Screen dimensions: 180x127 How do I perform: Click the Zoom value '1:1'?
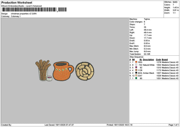tap(174, 13)
